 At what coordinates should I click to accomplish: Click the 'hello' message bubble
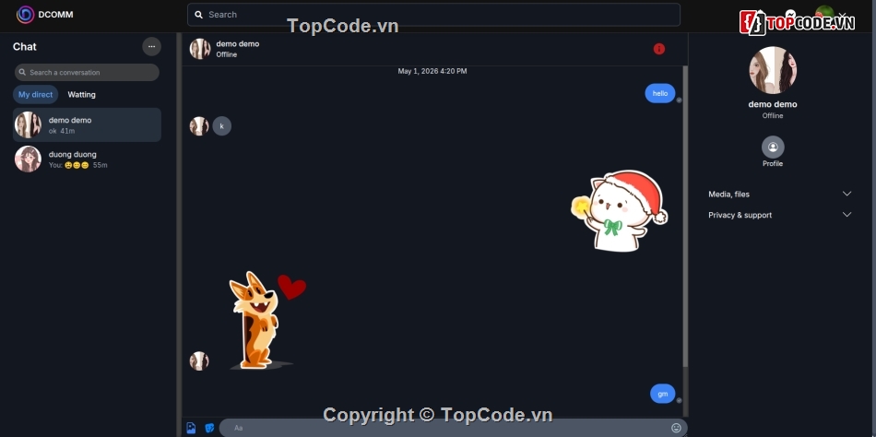coord(660,93)
